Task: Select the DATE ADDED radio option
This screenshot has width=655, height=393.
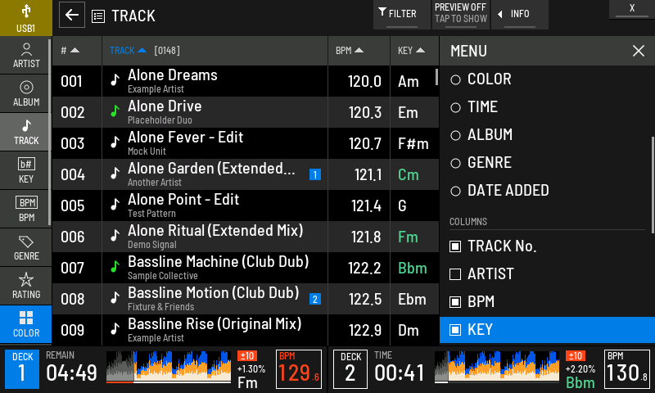Action: pyautogui.click(x=456, y=191)
